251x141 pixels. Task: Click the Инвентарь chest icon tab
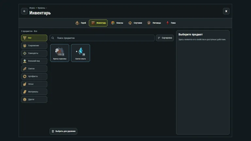coord(98,23)
